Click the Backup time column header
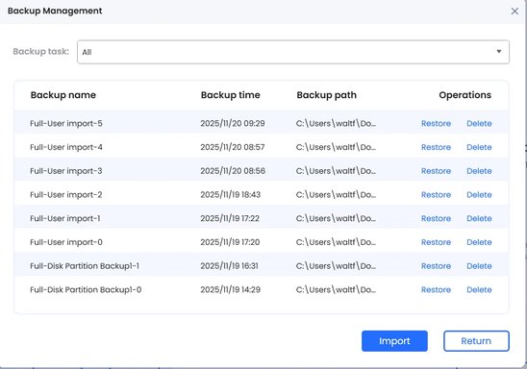 click(x=231, y=95)
